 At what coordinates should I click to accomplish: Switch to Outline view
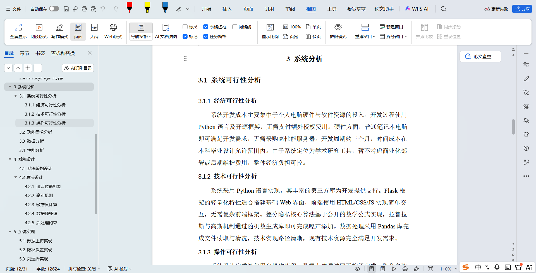click(94, 31)
